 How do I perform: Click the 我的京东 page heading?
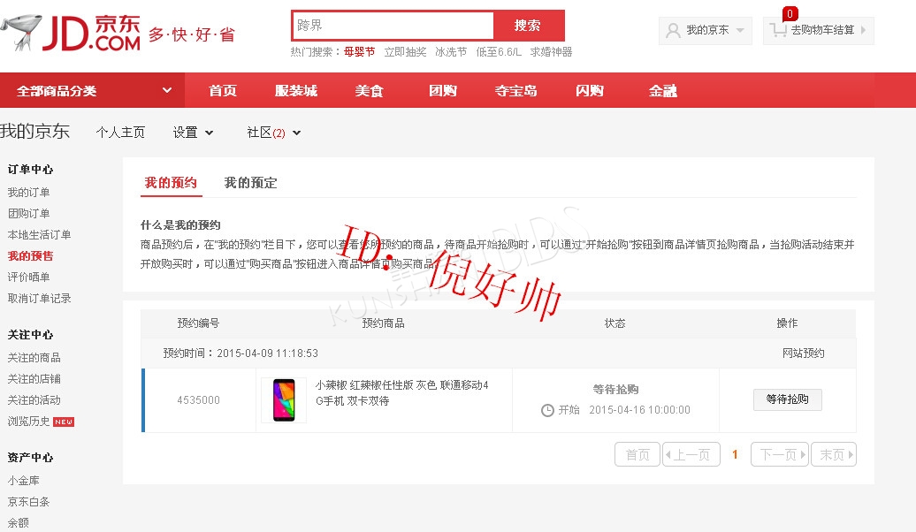(x=35, y=132)
